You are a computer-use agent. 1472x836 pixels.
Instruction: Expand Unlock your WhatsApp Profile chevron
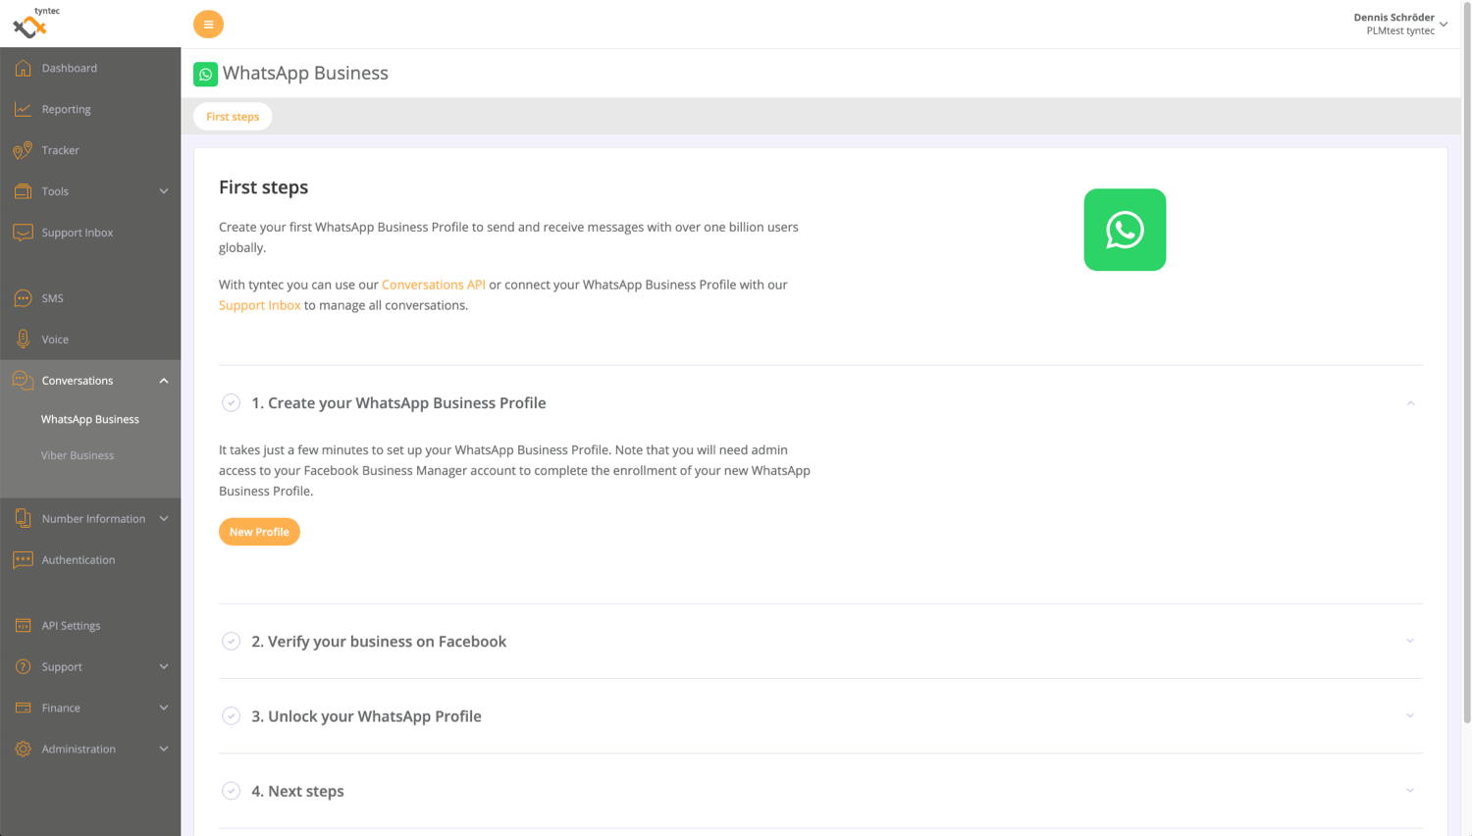(x=1410, y=715)
